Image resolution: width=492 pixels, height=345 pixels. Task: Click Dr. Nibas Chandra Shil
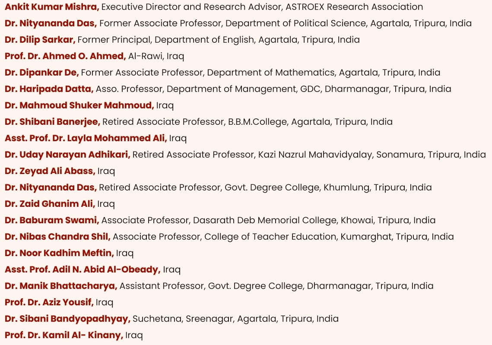(57, 237)
